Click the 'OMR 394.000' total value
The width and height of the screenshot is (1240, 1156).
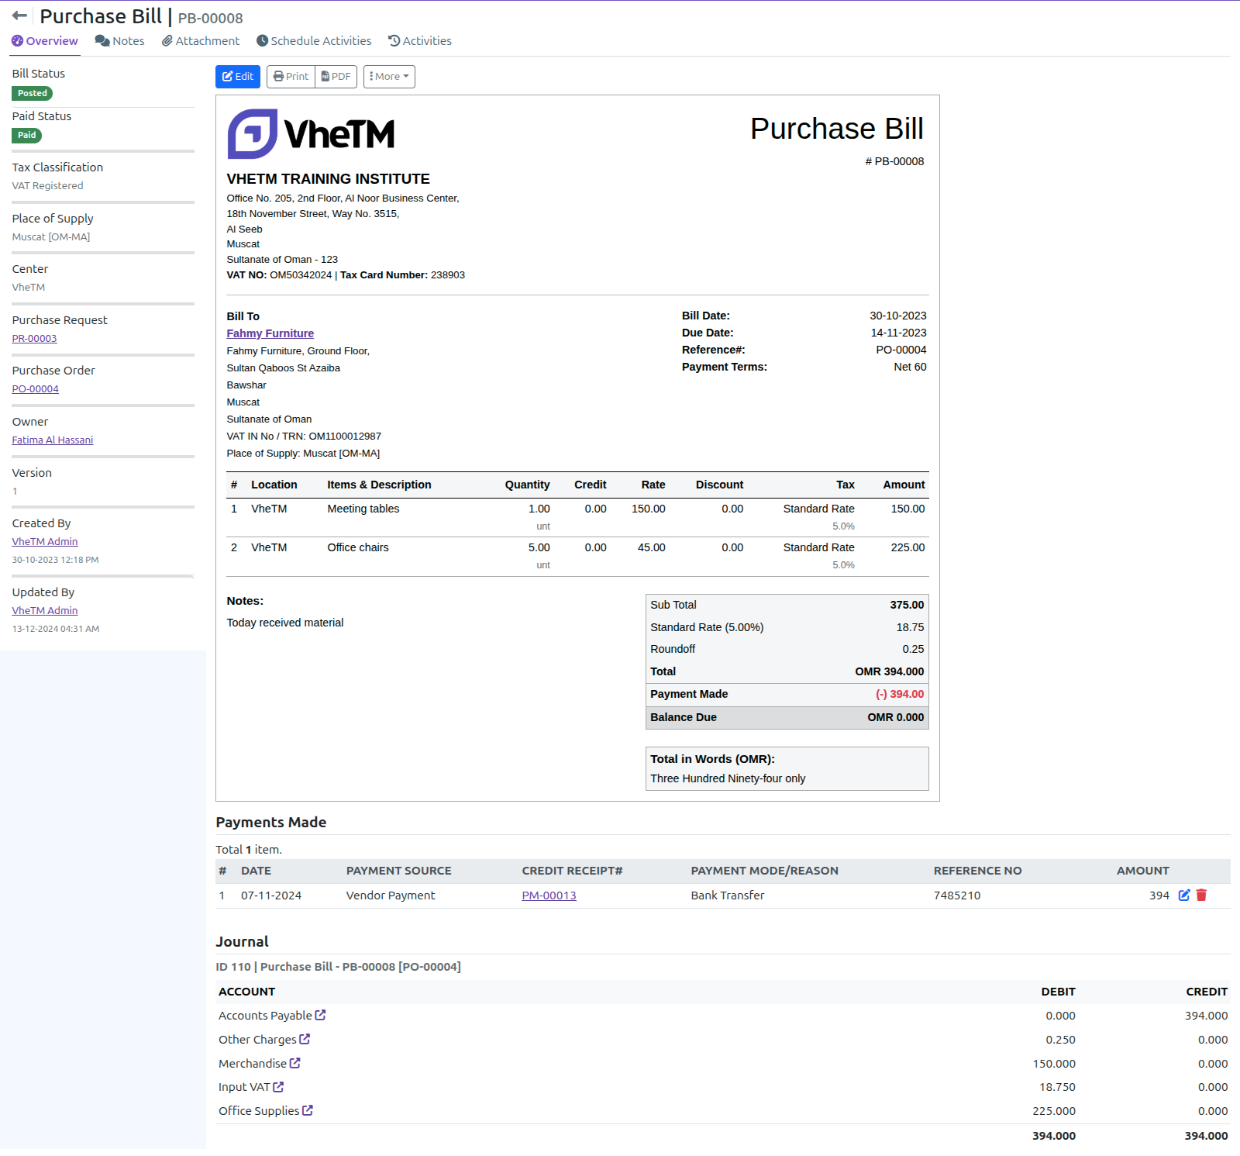[889, 671]
